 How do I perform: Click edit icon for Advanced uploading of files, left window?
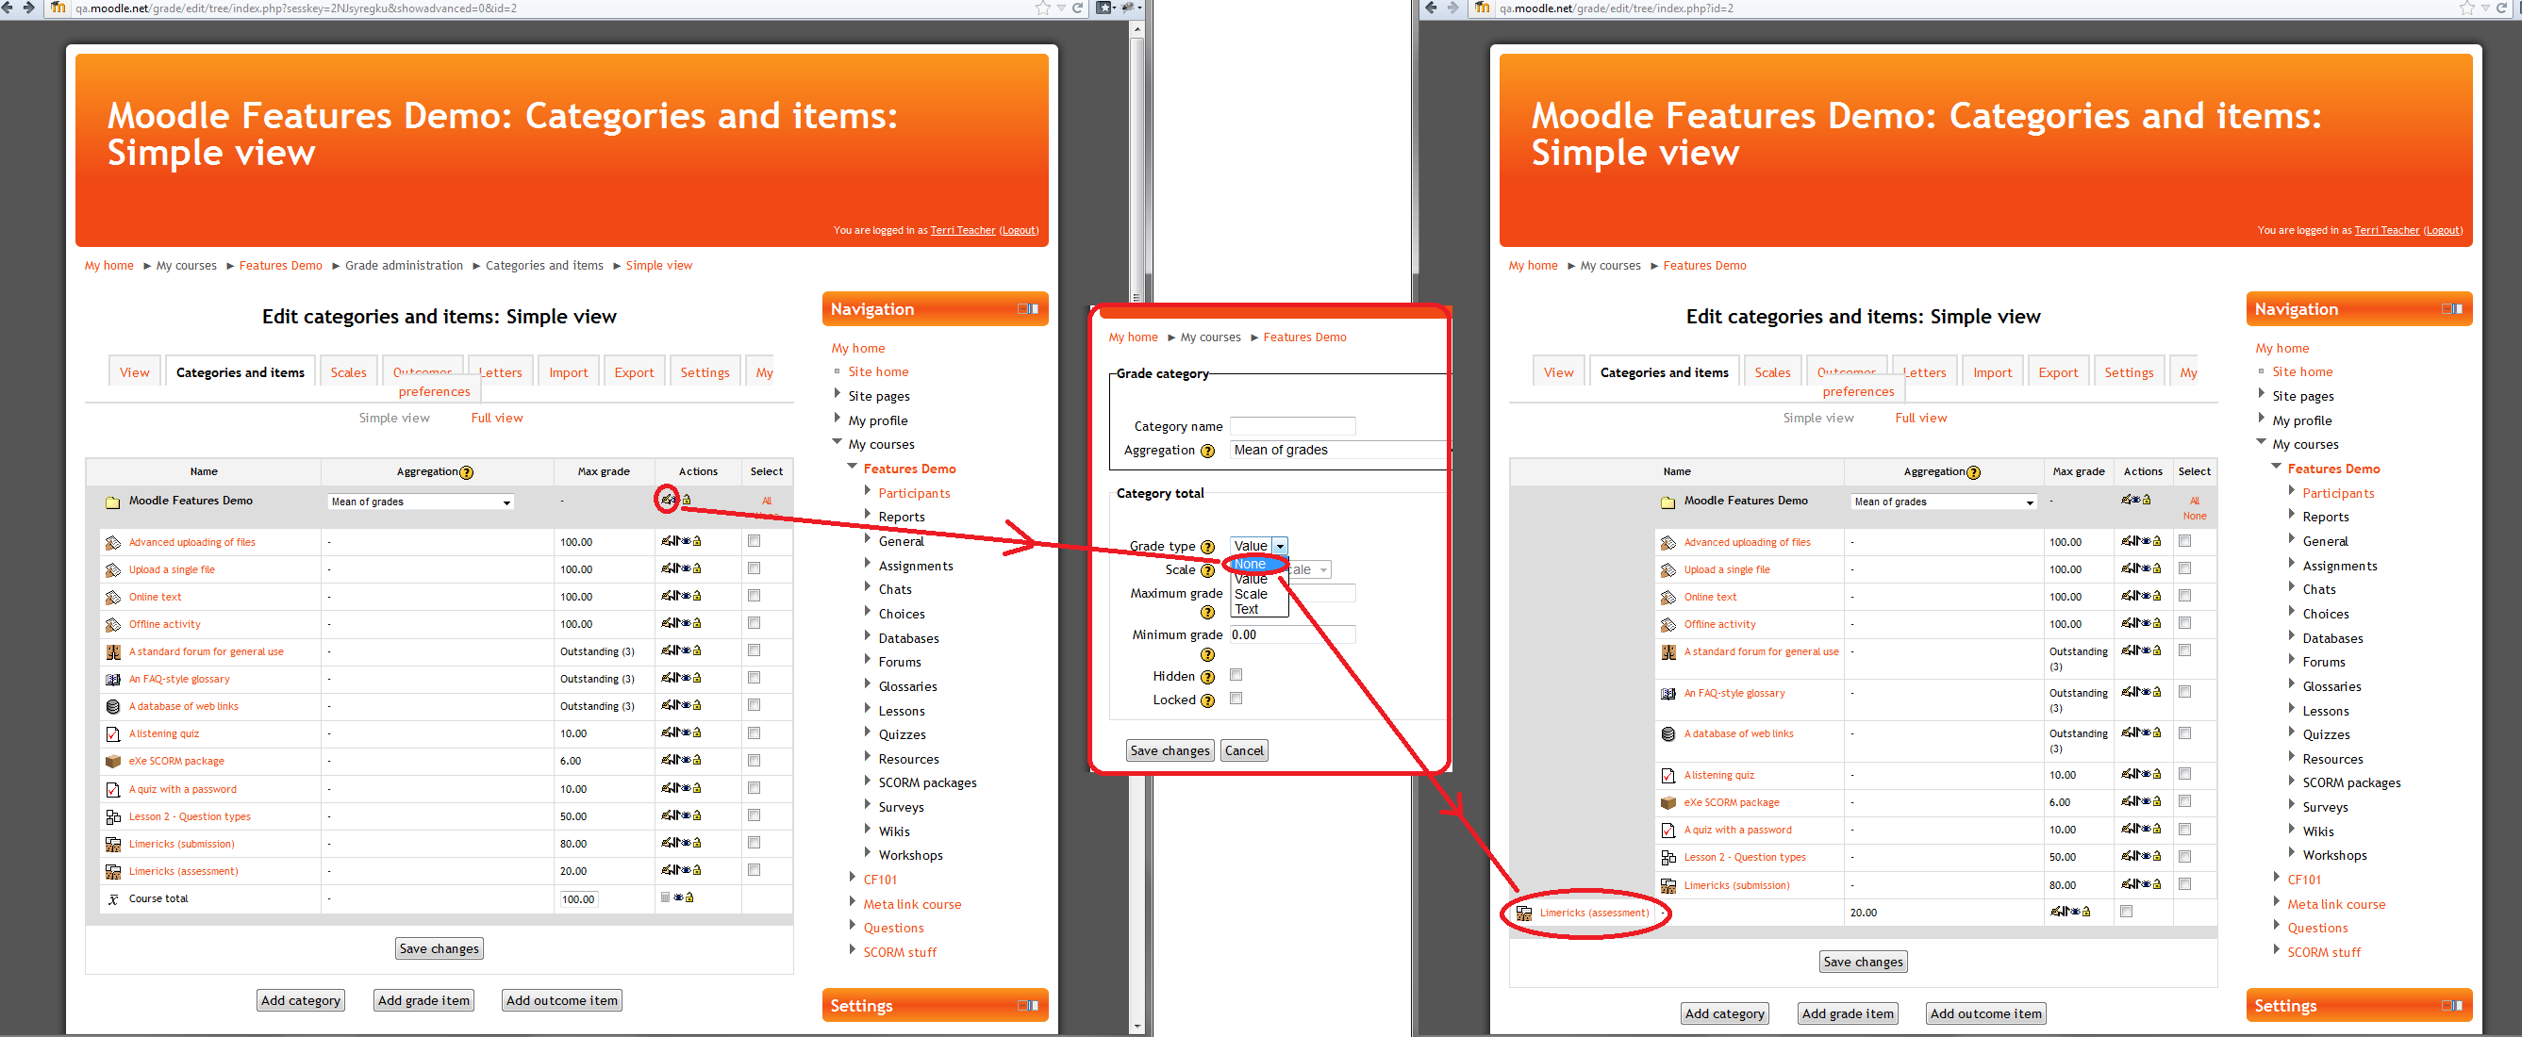[x=667, y=541]
